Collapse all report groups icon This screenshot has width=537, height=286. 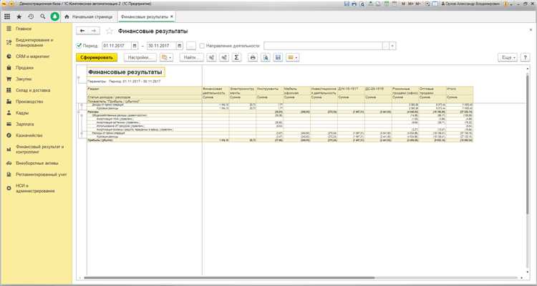coord(224,57)
